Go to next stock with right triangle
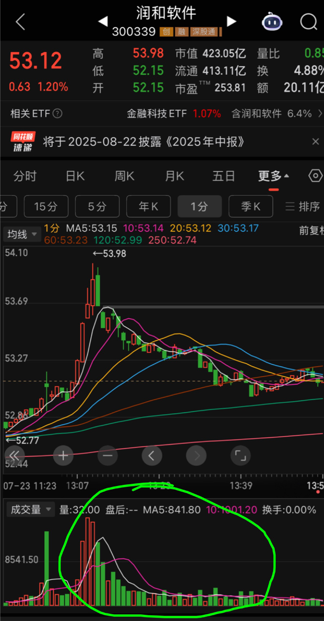 [x=231, y=22]
